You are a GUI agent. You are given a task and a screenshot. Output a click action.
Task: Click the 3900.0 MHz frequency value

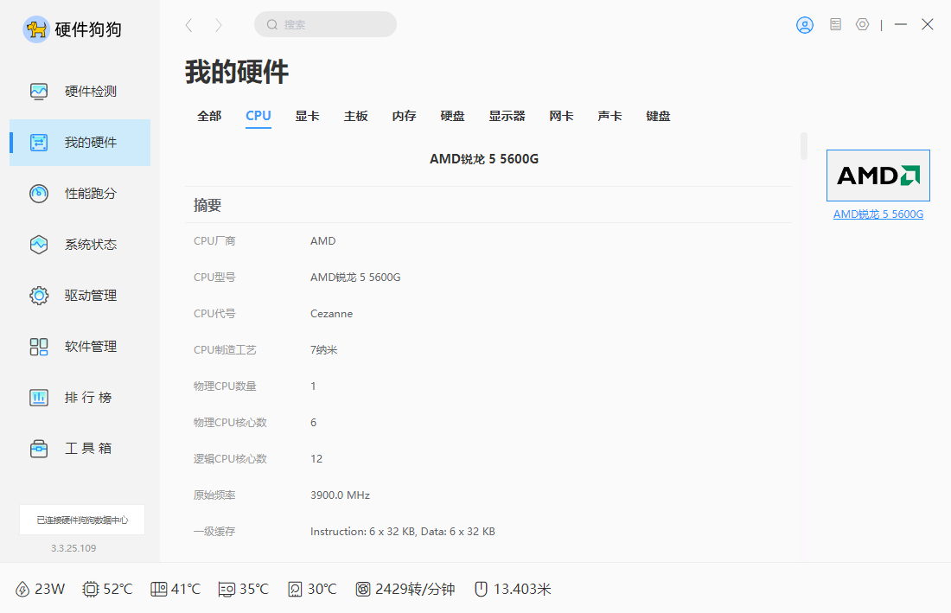(341, 495)
